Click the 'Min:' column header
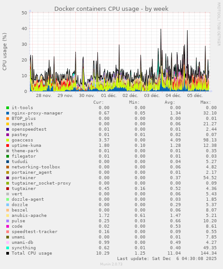 click(x=134, y=102)
